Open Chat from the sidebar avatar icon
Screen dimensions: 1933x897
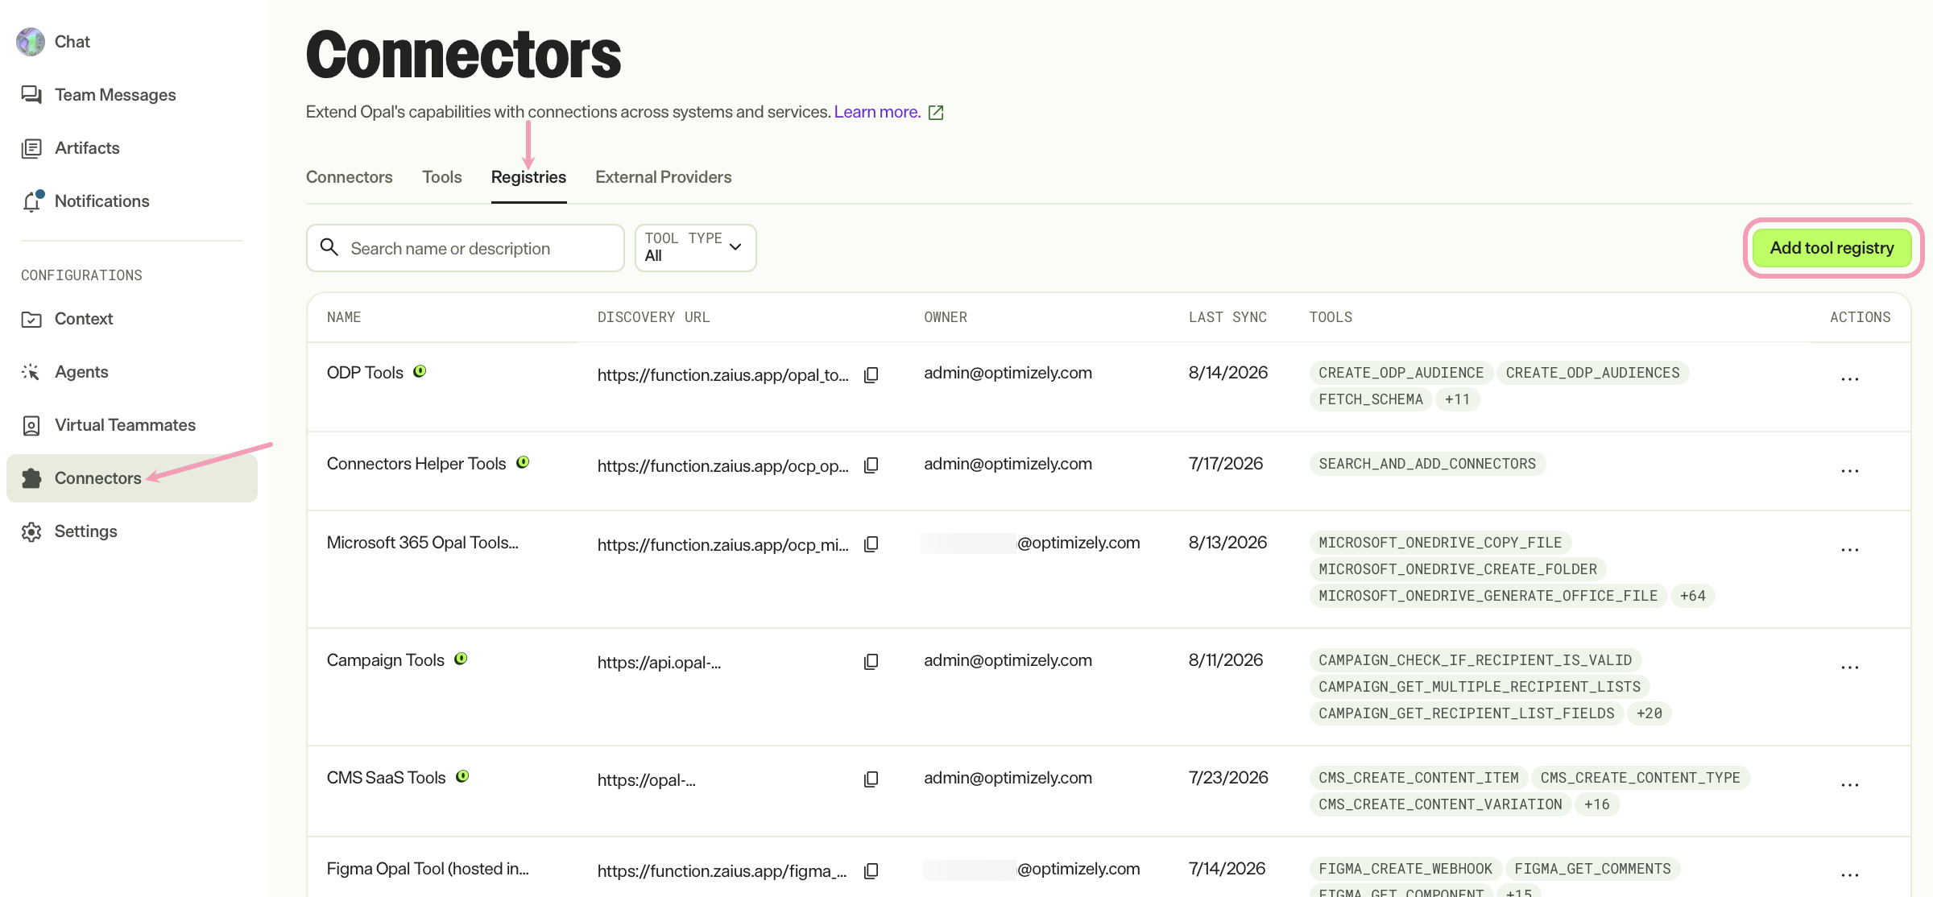pos(31,42)
